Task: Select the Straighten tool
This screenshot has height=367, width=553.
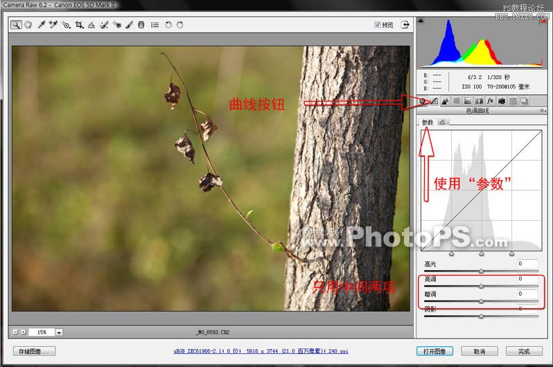Action: pyautogui.click(x=91, y=25)
